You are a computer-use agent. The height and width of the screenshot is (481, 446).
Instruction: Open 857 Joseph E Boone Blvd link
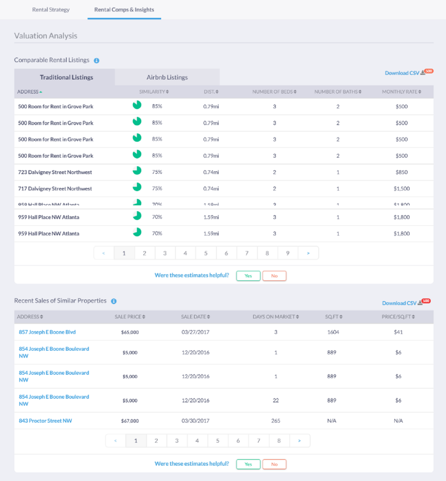(x=47, y=332)
